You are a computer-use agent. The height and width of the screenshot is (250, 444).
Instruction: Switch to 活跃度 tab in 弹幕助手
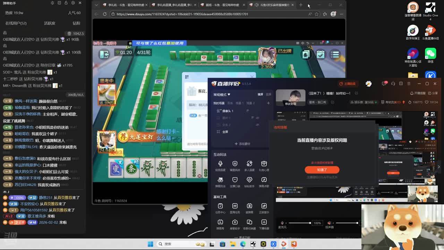pos(50,23)
